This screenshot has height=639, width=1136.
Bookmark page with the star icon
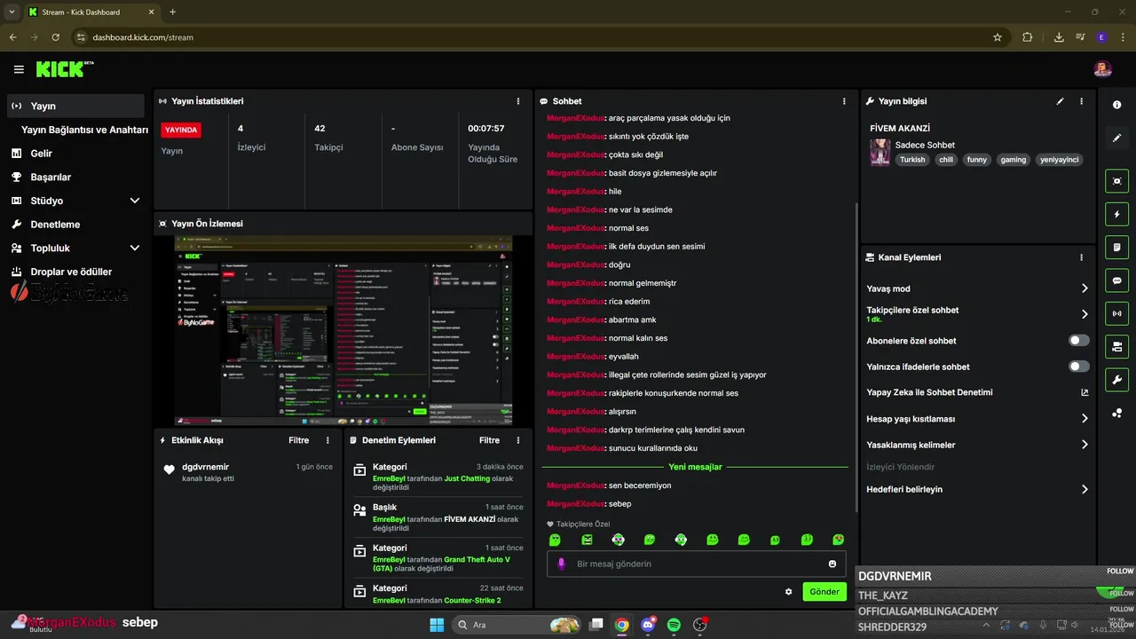pyautogui.click(x=998, y=37)
